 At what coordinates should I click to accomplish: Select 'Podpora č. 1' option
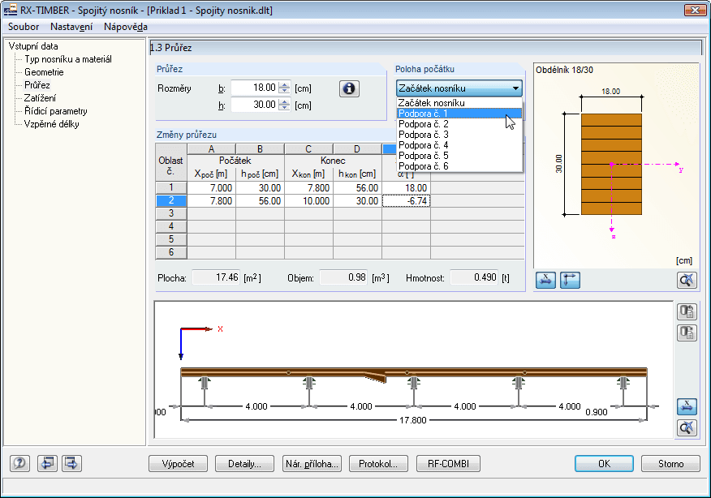pyautogui.click(x=459, y=114)
